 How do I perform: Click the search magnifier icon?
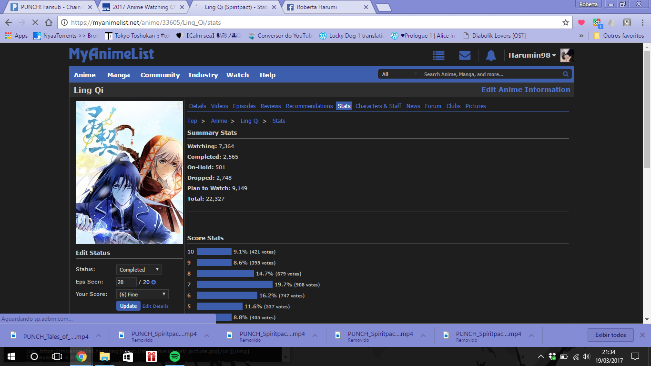566,74
